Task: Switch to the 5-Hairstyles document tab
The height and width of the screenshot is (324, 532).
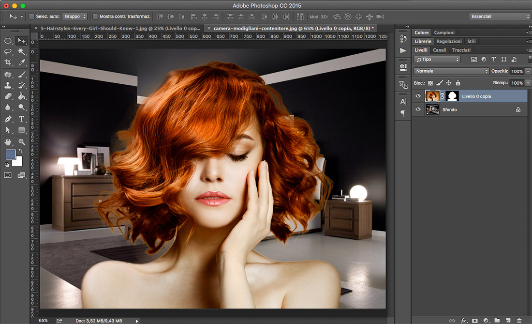Action: pos(118,28)
